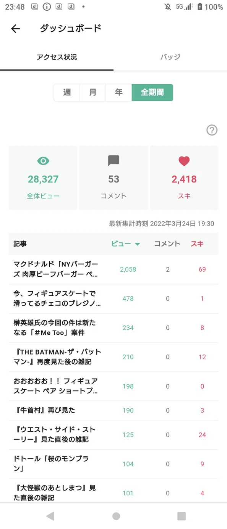Viewport: 227px width, 529px height.
Task: Tap Android back navigation triangle
Action: tap(50, 516)
